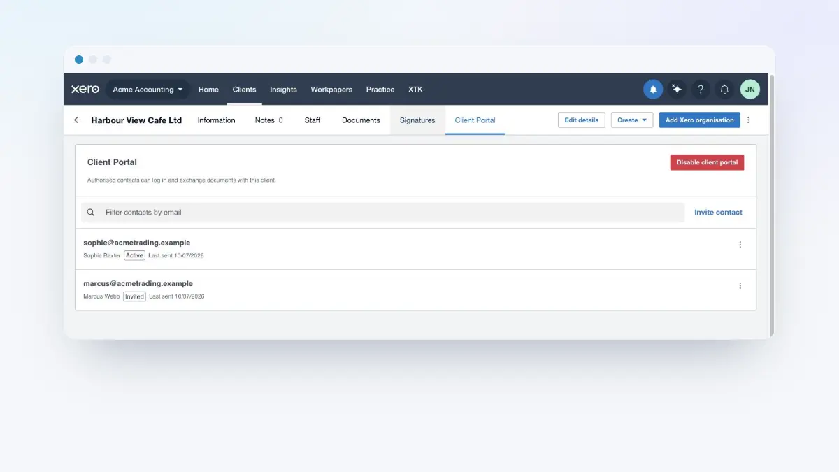
Task: Click the page vertical scrollbar
Action: tap(772, 206)
